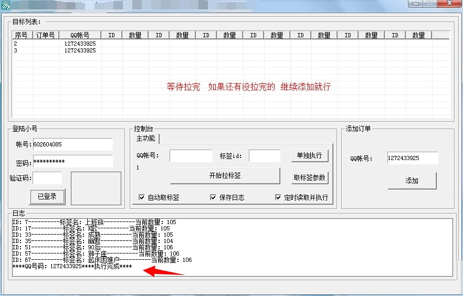Click the app icon in title bar
The height and width of the screenshot is (296, 463).
pyautogui.click(x=5, y=5)
